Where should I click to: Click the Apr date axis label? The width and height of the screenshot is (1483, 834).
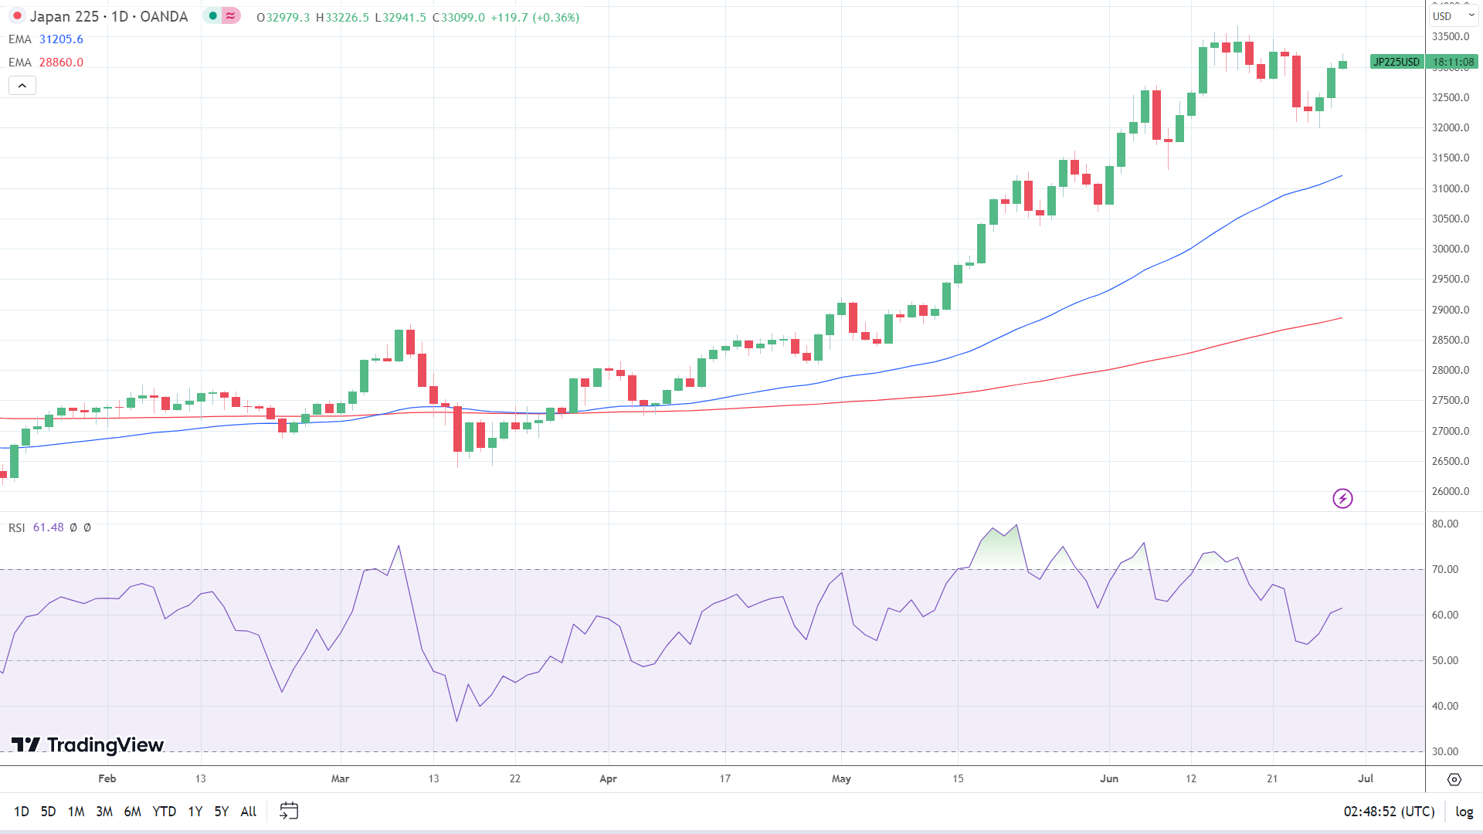click(x=608, y=778)
